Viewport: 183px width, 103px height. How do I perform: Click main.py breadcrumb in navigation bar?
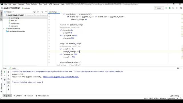click(x=26, y=8)
